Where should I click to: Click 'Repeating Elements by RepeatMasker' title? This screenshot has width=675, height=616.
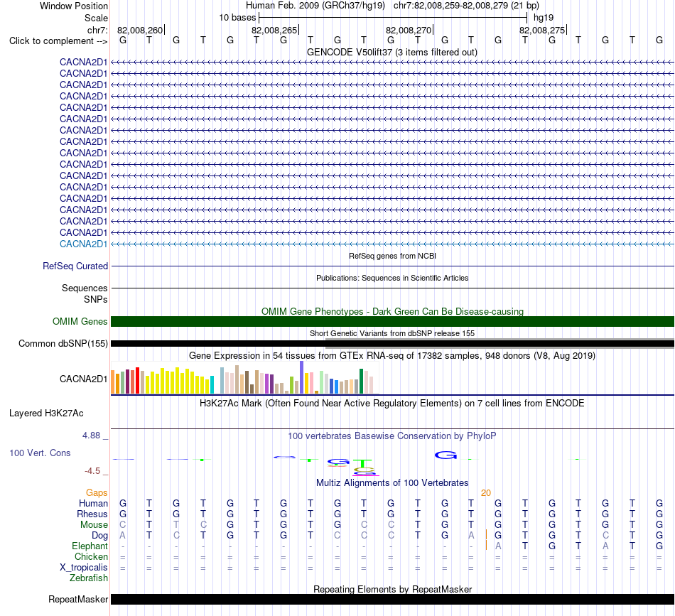click(x=392, y=589)
